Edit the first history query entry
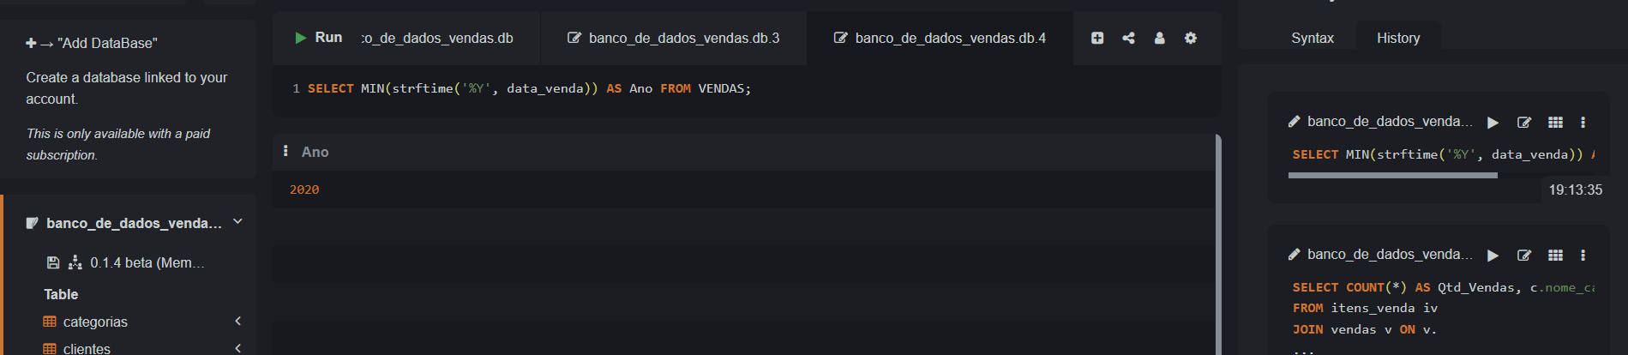 (1524, 123)
